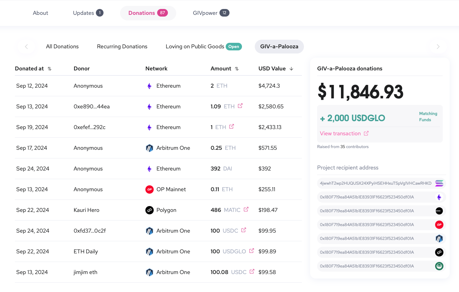
Task: Show All Donations
Action: 62,47
